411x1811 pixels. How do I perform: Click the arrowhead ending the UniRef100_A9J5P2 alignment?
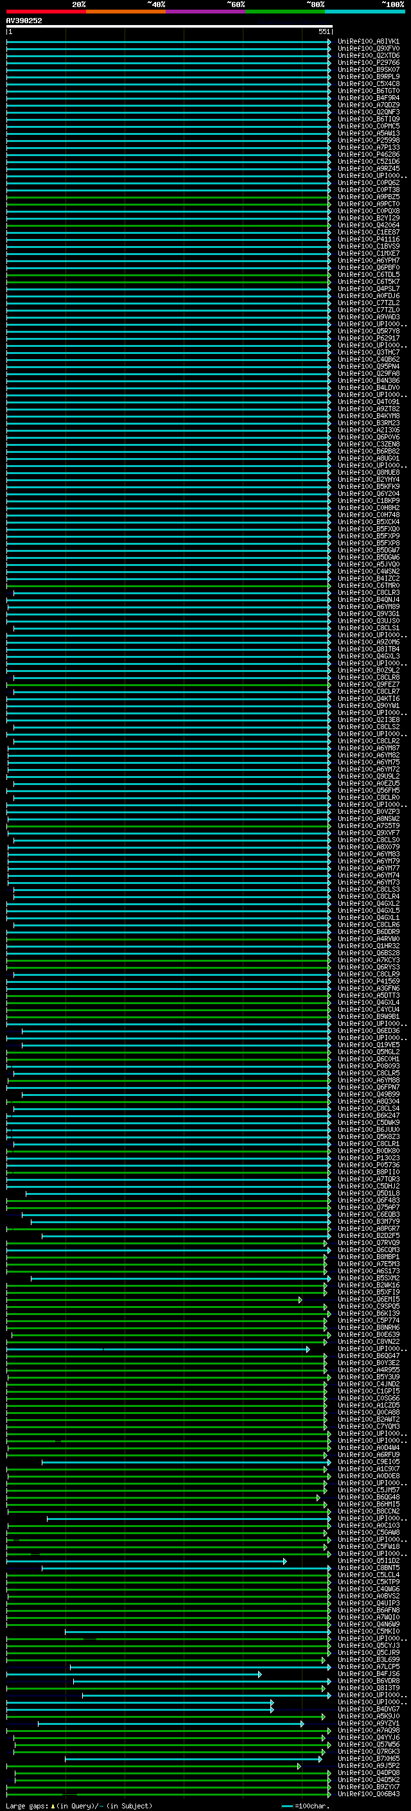point(299,1766)
